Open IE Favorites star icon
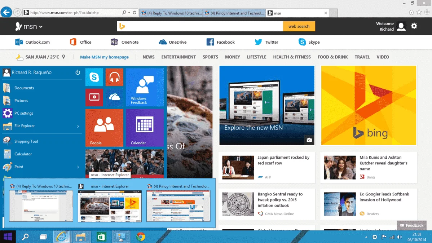Screen dimensions: 432x243 pyautogui.click(x=419, y=12)
